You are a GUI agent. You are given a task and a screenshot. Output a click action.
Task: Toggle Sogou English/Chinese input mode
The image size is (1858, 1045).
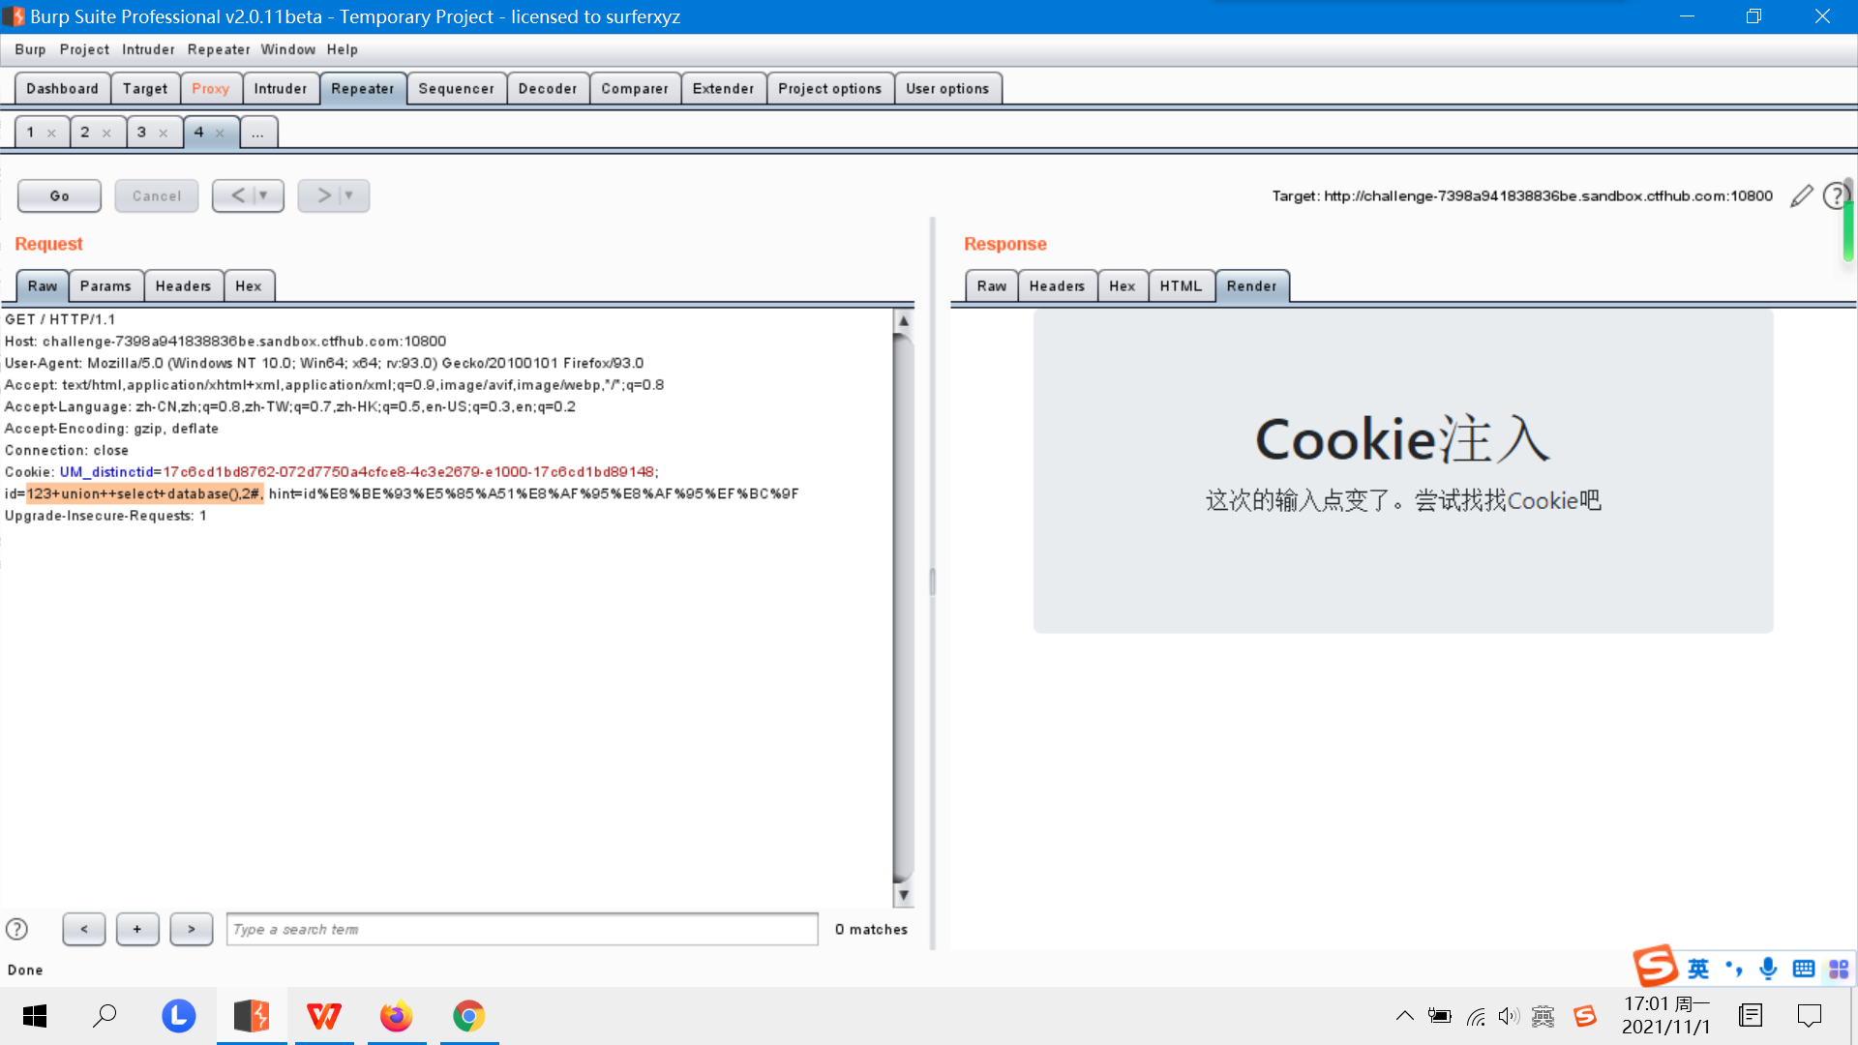pyautogui.click(x=1698, y=969)
